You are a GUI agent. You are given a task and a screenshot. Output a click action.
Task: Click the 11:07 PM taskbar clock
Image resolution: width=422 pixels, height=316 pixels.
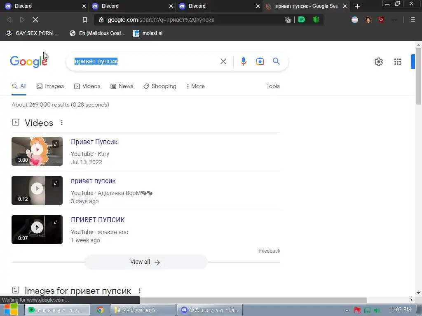tap(400, 310)
